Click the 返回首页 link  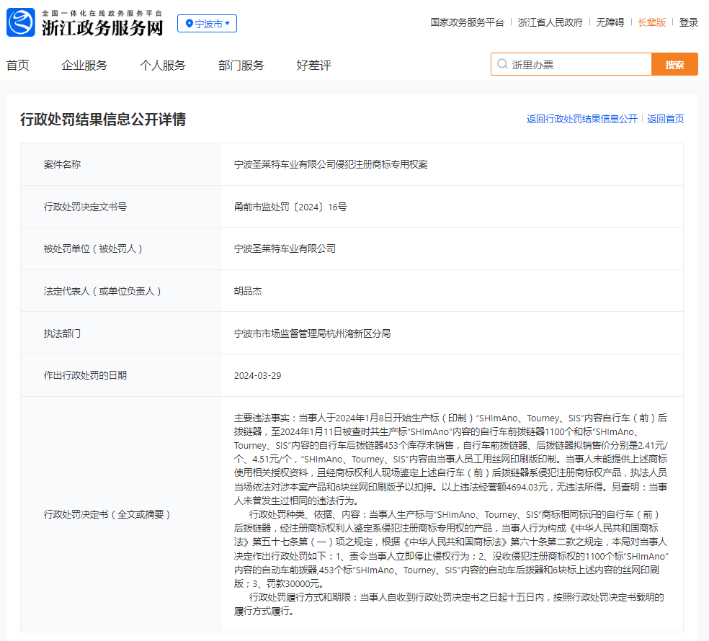point(666,119)
